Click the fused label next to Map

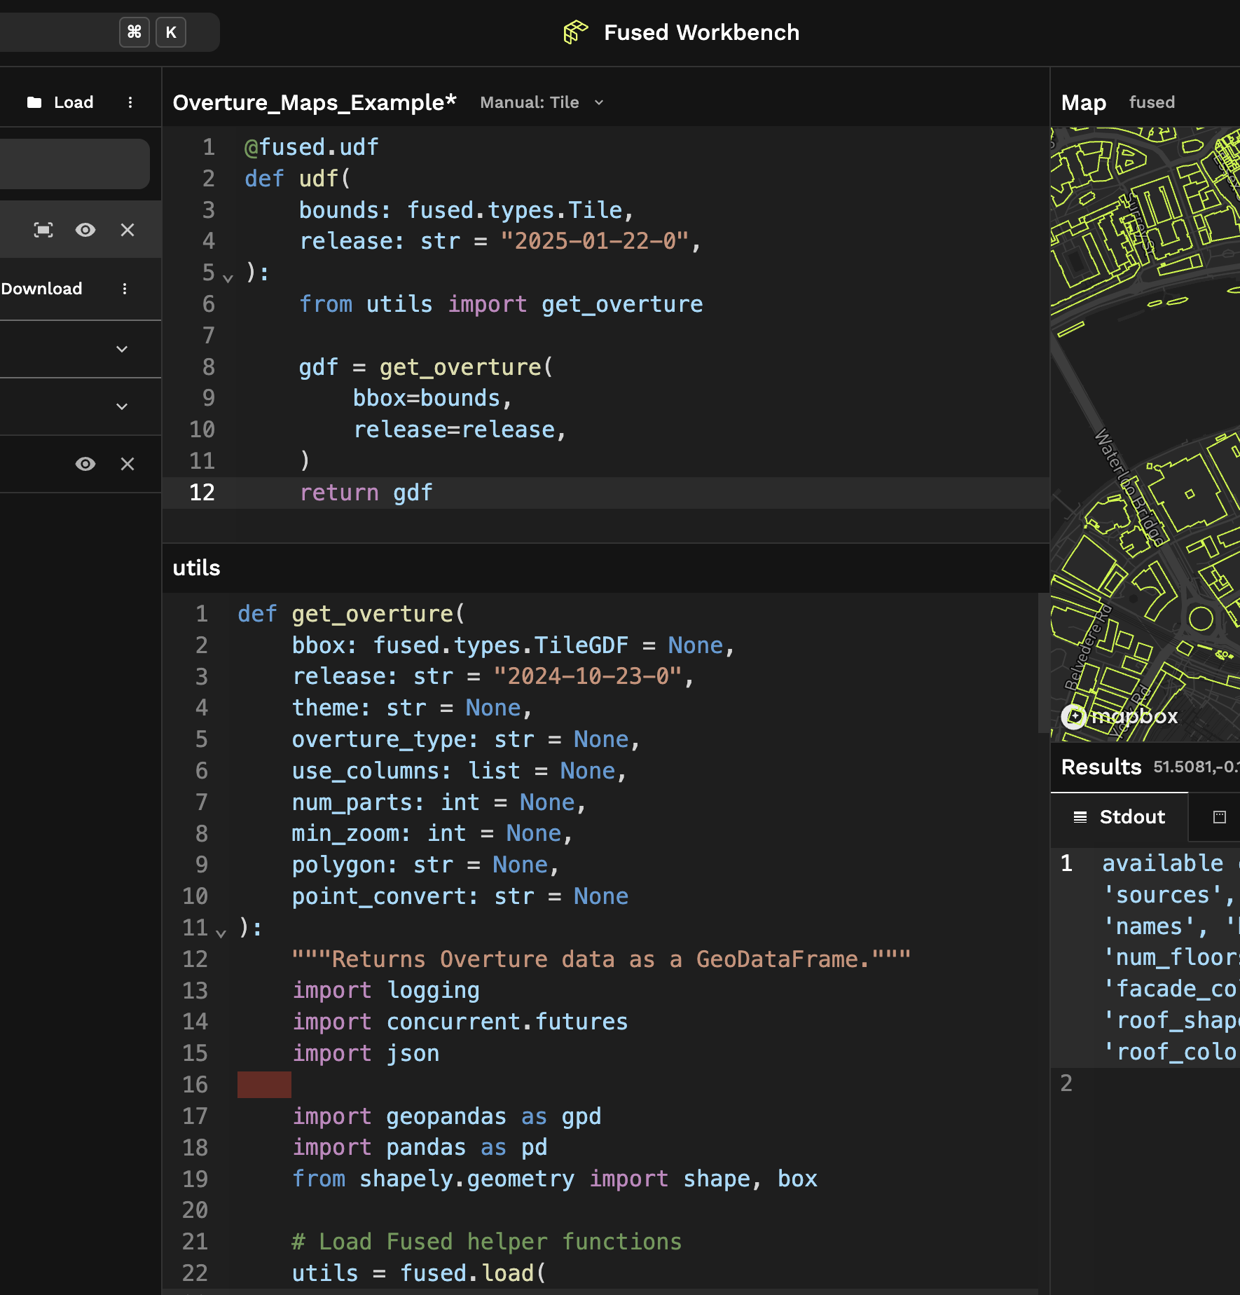tap(1152, 102)
